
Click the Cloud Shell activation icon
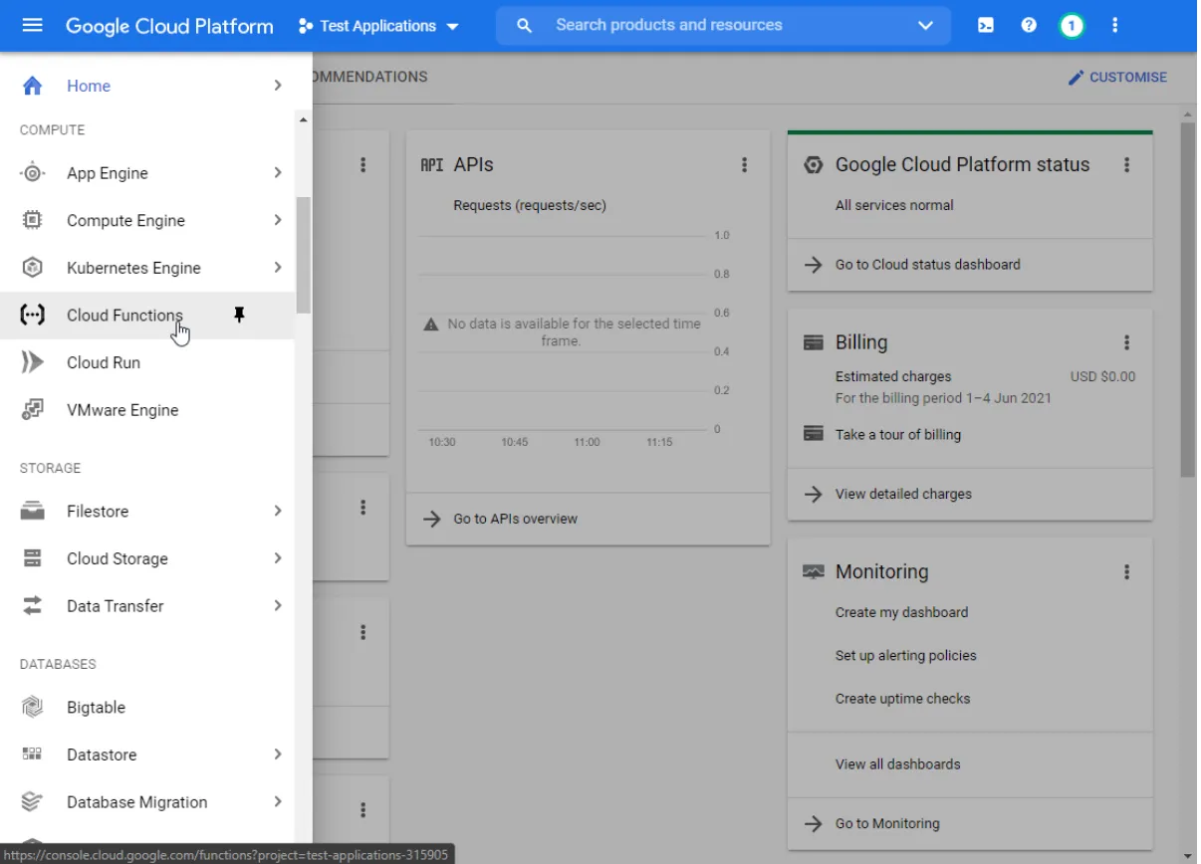coord(985,25)
